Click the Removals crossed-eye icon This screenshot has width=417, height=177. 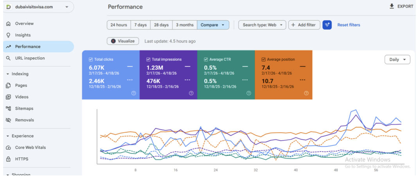click(x=9, y=120)
